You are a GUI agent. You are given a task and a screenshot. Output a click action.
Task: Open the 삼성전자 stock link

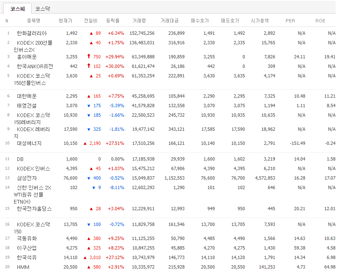(27, 178)
